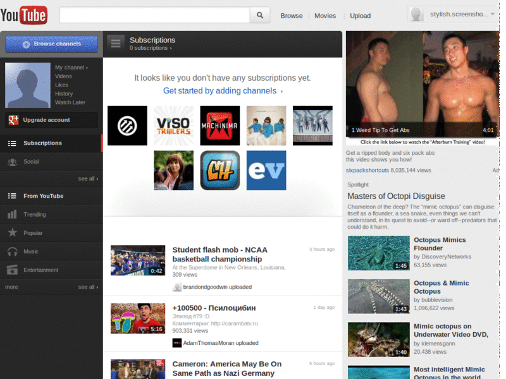Click the Subscriptions list icon in sidebar
Screen dimensions: 506x379
pos(12,143)
